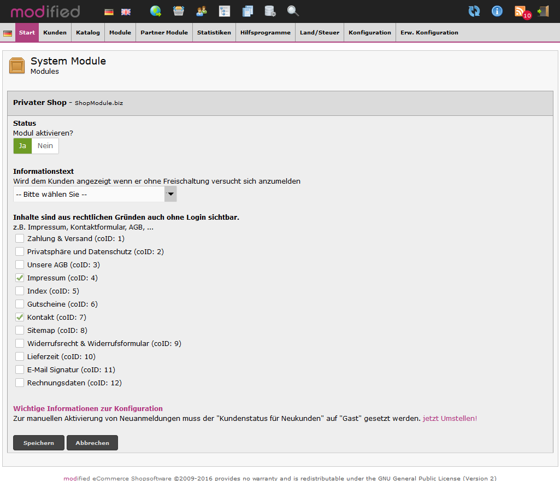The image size is (560, 481).
Task: Open the Erw. Konfiguration menu
Action: tap(429, 33)
